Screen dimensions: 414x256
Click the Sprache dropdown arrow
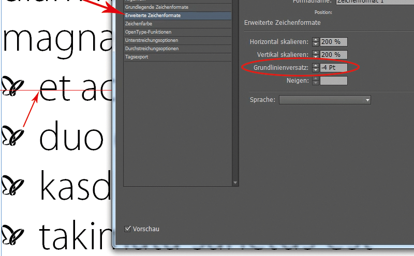(367, 100)
